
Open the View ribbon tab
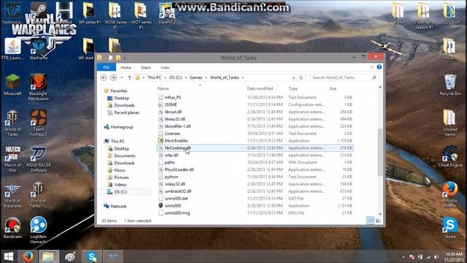pos(165,68)
